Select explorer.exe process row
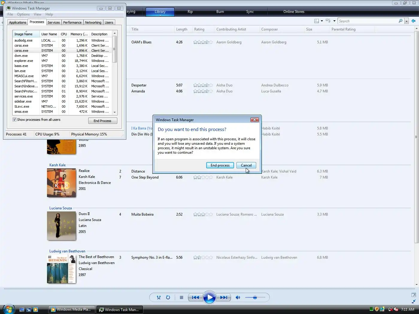 click(62, 61)
